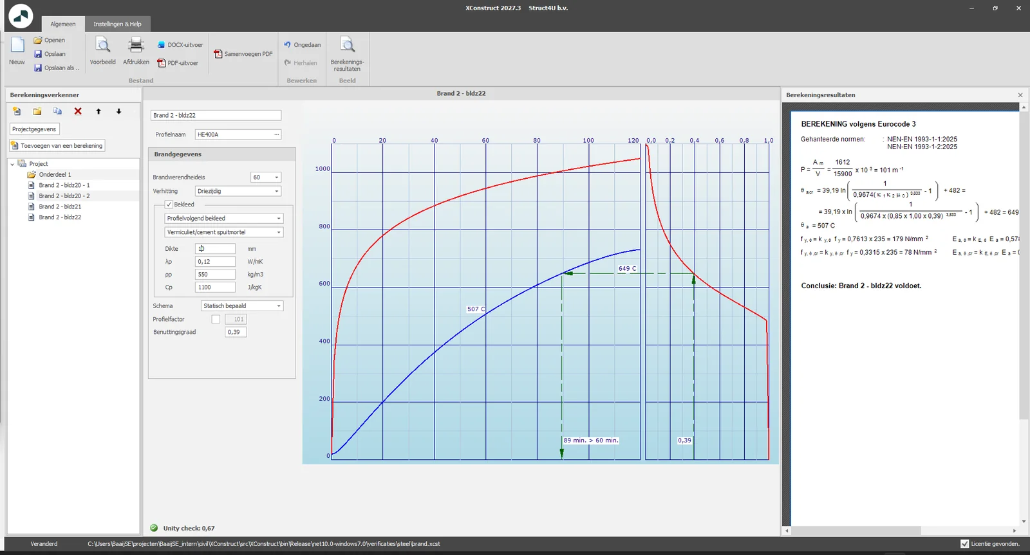Click the calculation name input field
This screenshot has width=1030, height=555.
tap(216, 115)
